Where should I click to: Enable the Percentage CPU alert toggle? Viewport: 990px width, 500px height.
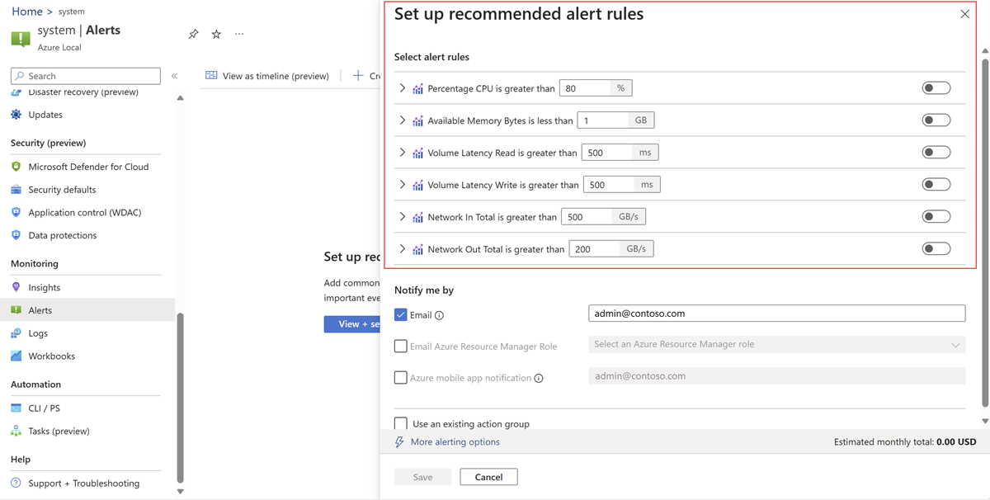pyautogui.click(x=936, y=88)
